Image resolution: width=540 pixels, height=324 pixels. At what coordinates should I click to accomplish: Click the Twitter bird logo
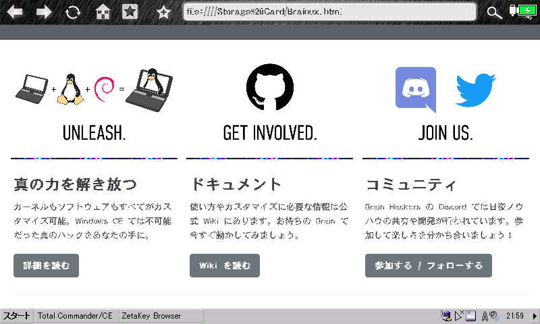coord(476,90)
